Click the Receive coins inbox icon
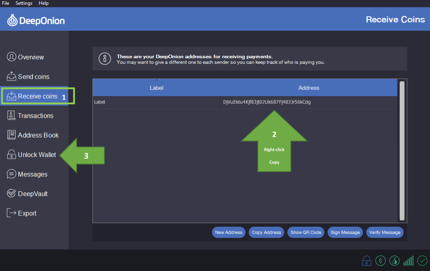 [x=11, y=96]
